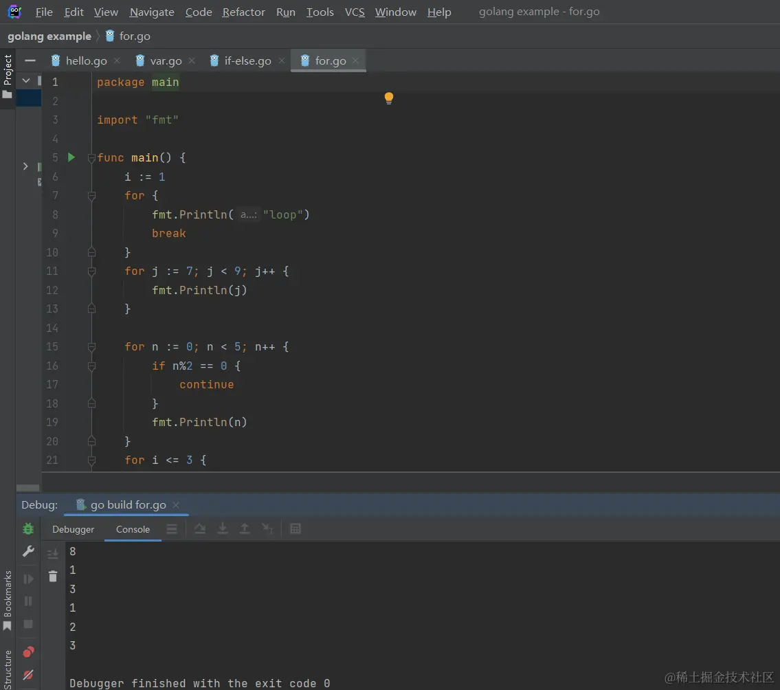Screen dimensions: 780x690
Task: Open the View menu
Action: (106, 12)
